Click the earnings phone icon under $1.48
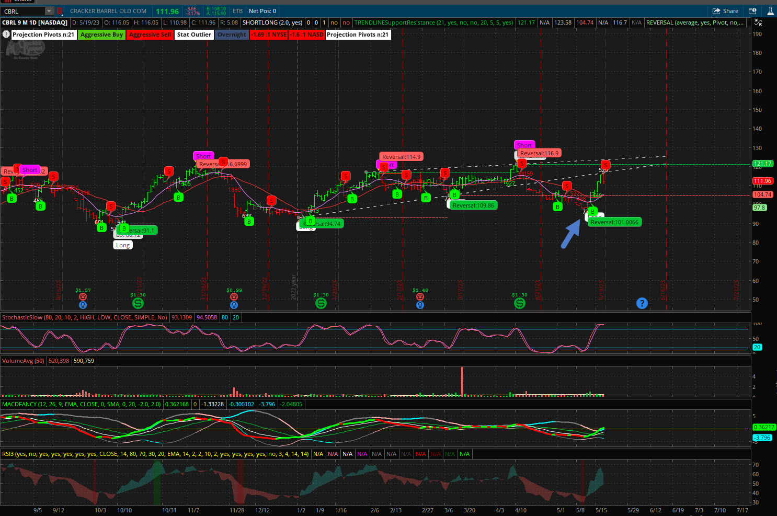Screen dimensions: 777x516 pos(420,297)
